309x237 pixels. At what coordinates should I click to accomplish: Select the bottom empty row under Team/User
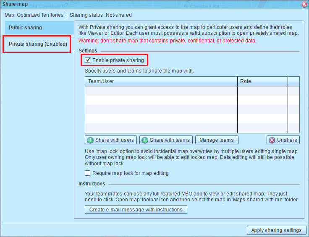click(161, 128)
